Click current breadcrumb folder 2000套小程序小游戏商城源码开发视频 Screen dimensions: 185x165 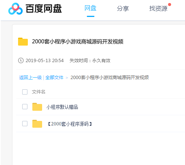pyautogui.click(x=109, y=78)
